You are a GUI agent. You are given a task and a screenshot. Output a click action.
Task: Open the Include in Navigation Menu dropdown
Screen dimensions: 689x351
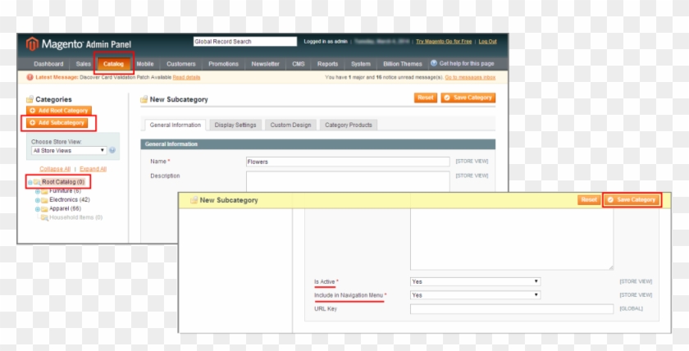(475, 295)
